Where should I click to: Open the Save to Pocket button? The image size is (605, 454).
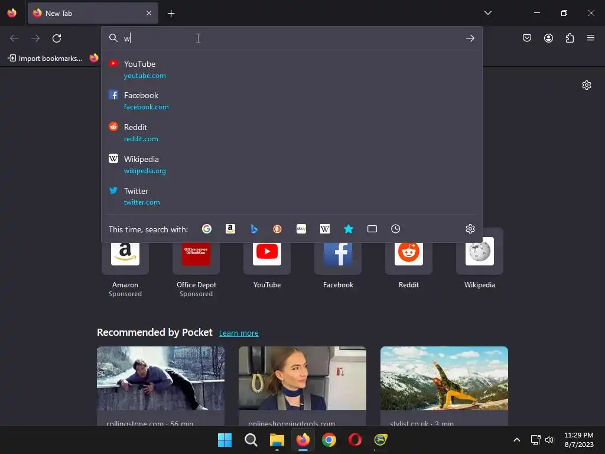point(526,38)
